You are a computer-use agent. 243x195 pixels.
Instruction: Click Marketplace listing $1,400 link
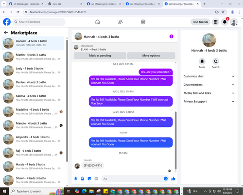93,50
